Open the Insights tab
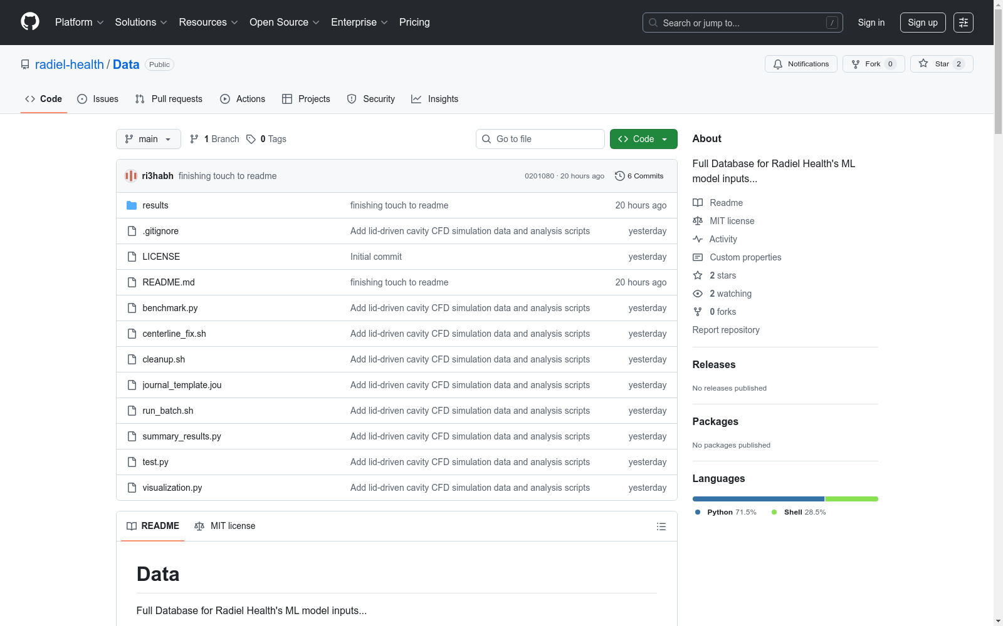Viewport: 1003px width, 626px height. click(x=435, y=99)
